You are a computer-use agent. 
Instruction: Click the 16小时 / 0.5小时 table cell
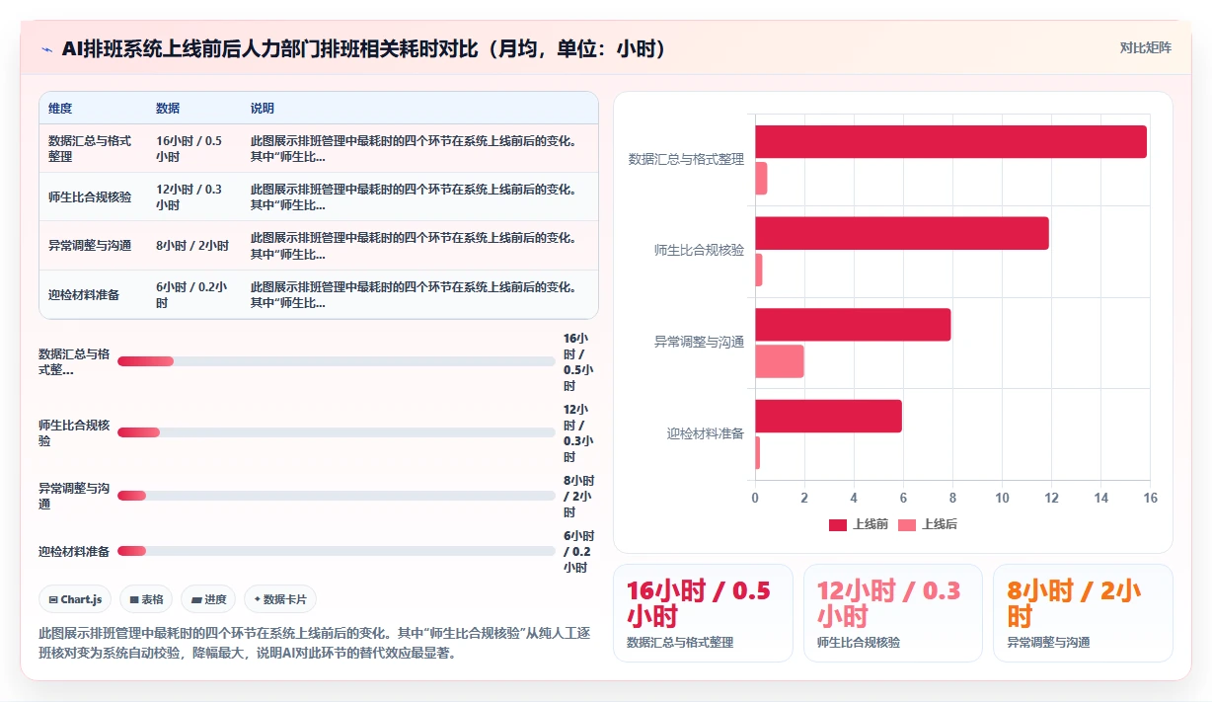194,148
